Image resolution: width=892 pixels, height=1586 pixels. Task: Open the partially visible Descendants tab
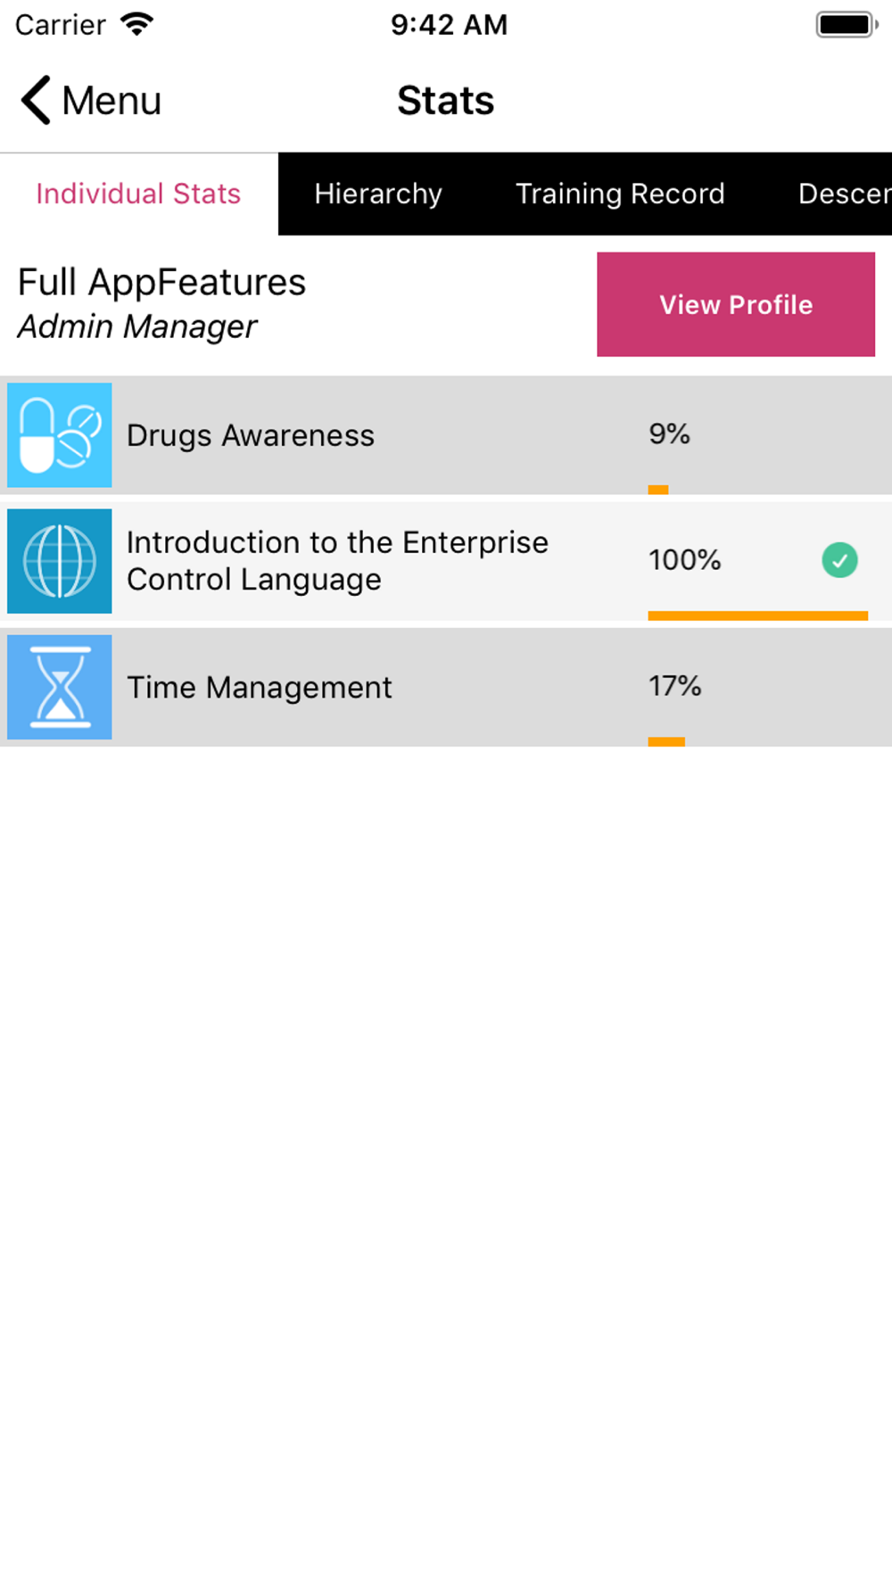844,194
